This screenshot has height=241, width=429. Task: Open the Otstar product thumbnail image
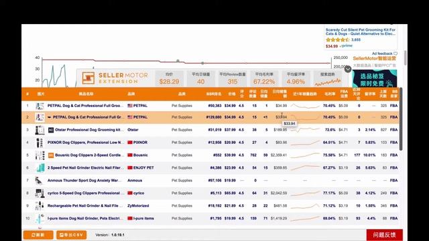[x=40, y=130]
